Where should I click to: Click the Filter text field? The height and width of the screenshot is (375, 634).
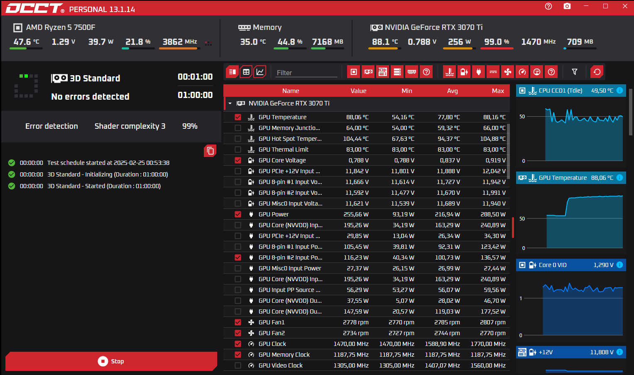coord(306,73)
